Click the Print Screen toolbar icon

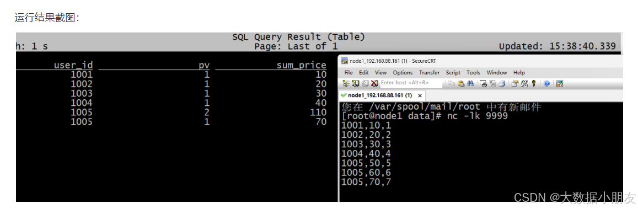point(484,83)
